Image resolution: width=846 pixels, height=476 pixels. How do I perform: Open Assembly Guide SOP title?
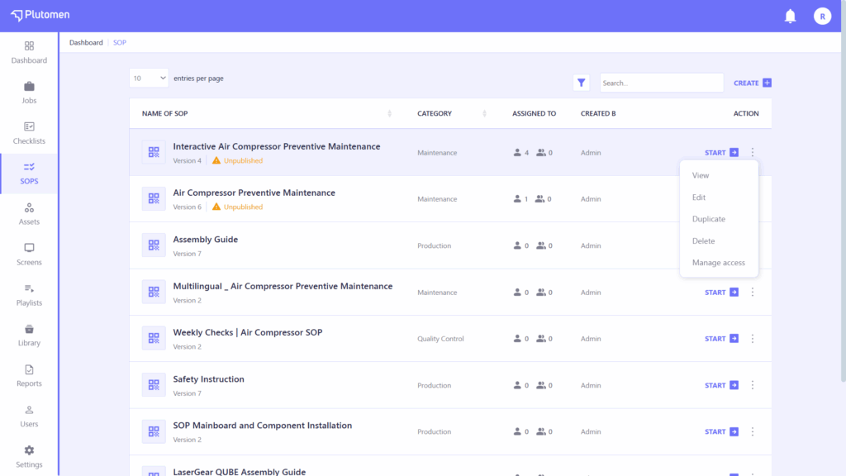205,239
